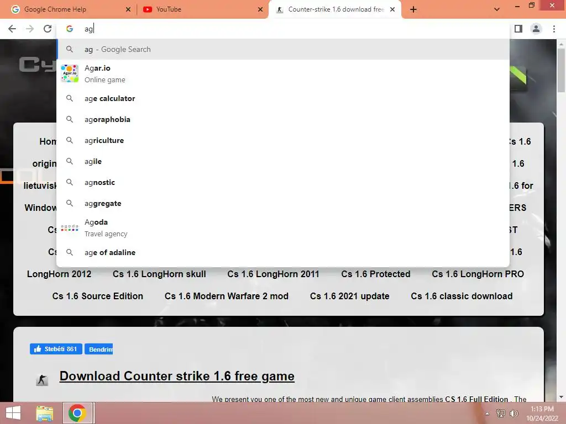Open the user profile avatar
The width and height of the screenshot is (566, 424).
[x=536, y=29]
